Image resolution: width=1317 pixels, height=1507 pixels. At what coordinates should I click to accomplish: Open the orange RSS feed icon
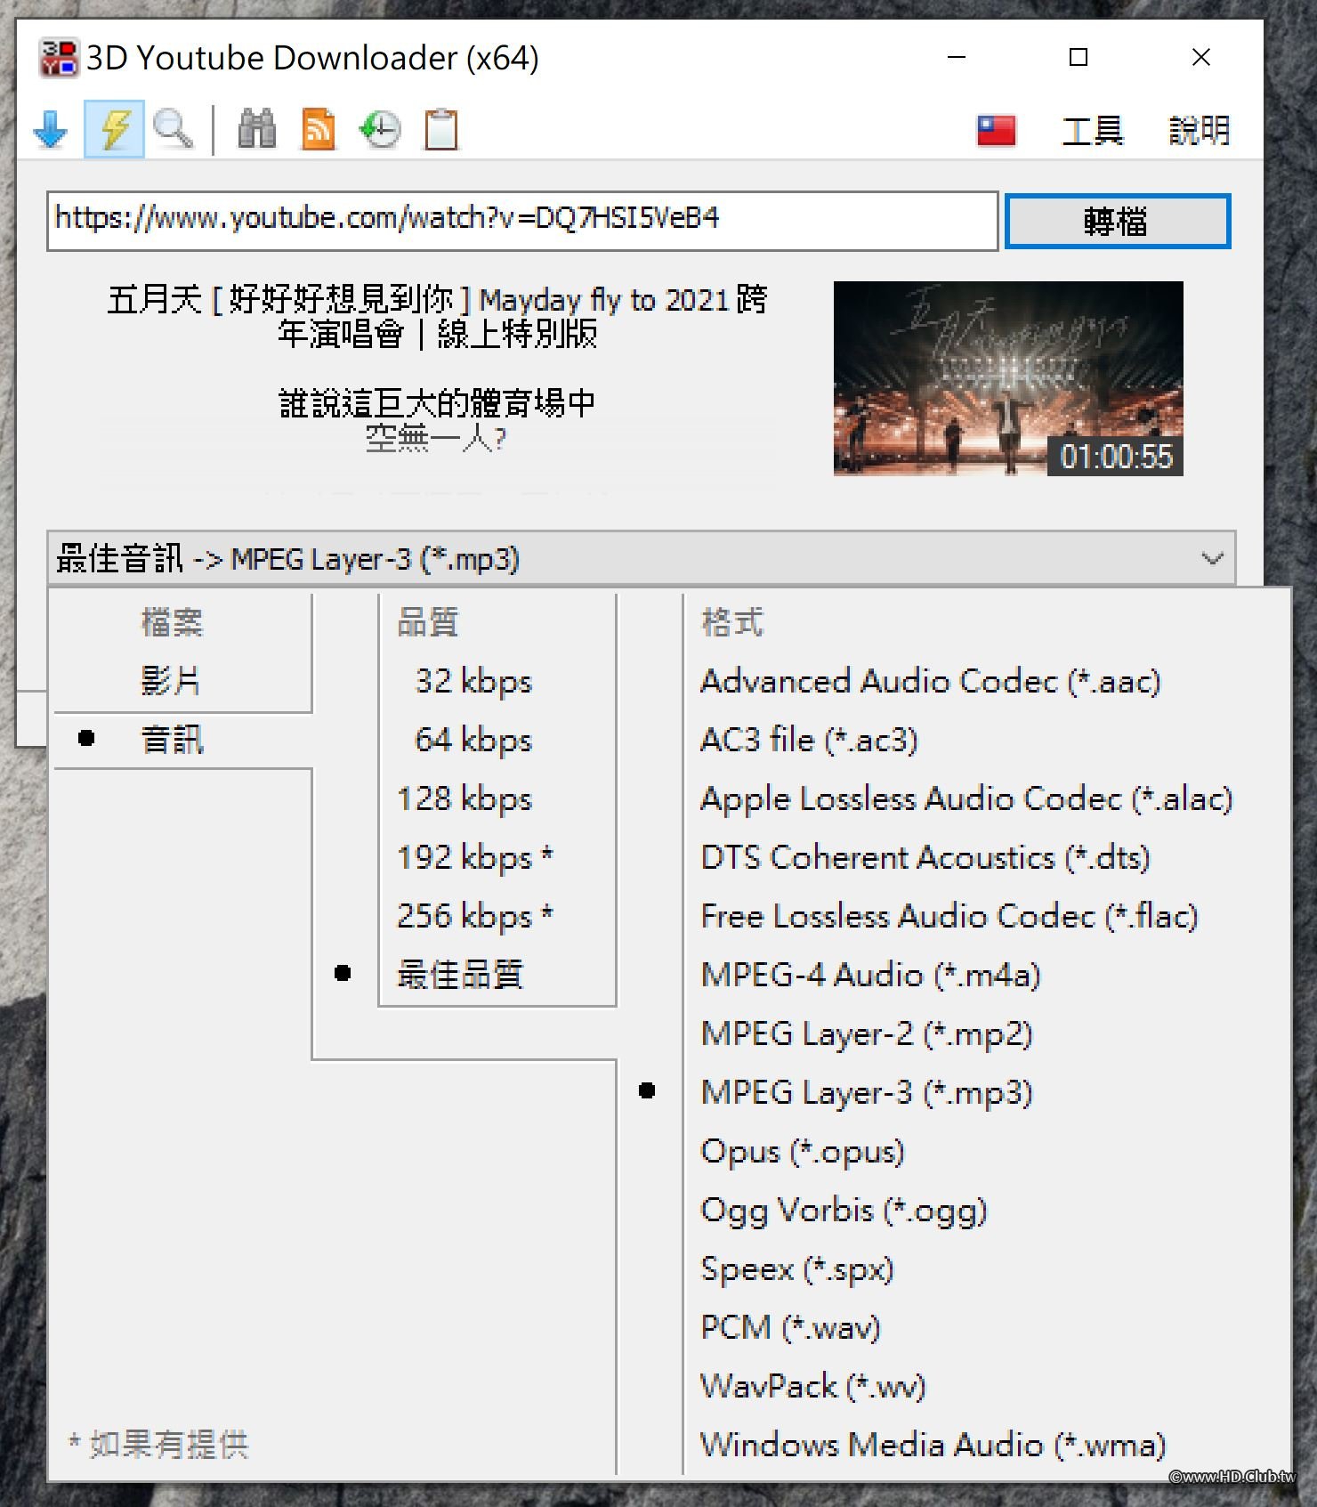(x=319, y=130)
